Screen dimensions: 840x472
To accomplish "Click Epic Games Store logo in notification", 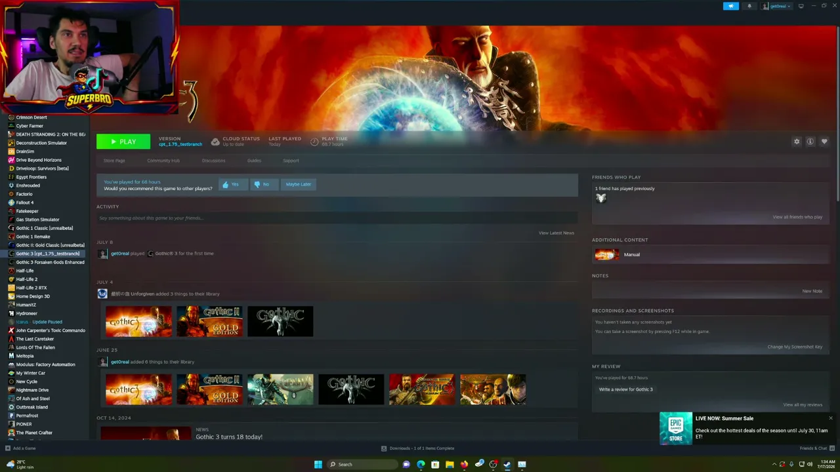I will pos(676,429).
